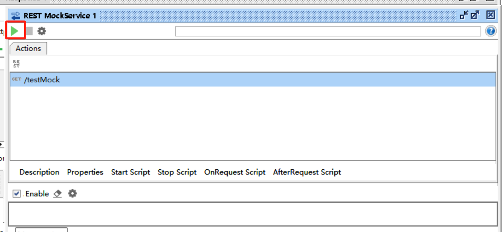Open the AfterRequest Script tab
This screenshot has height=232, width=502.
coord(307,172)
